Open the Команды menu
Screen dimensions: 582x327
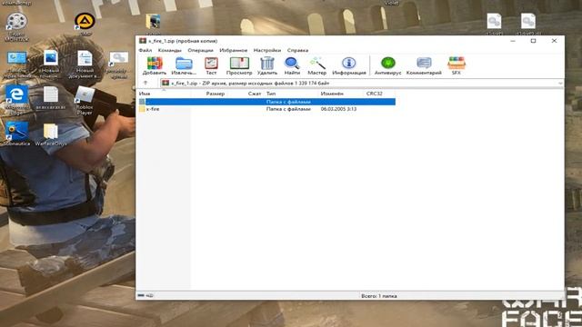click(170, 50)
